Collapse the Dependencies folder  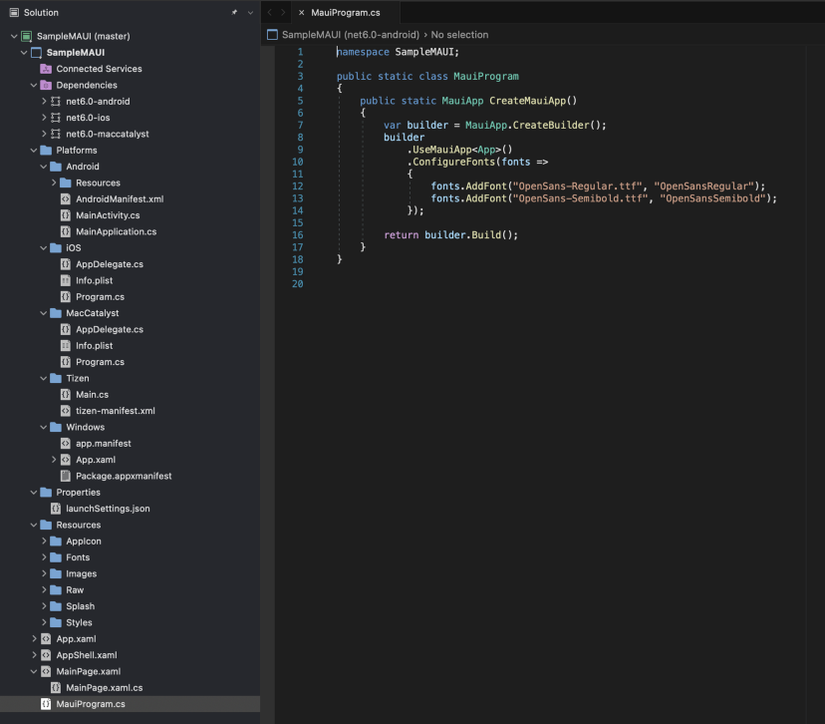tap(34, 86)
